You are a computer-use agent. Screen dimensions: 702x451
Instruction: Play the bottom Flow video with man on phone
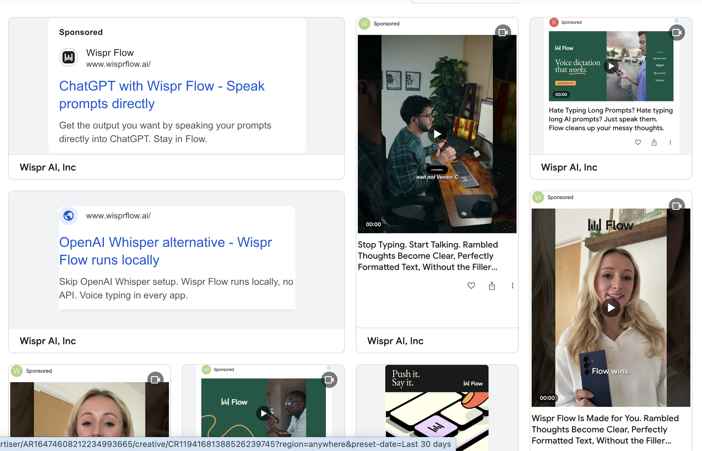(x=263, y=413)
